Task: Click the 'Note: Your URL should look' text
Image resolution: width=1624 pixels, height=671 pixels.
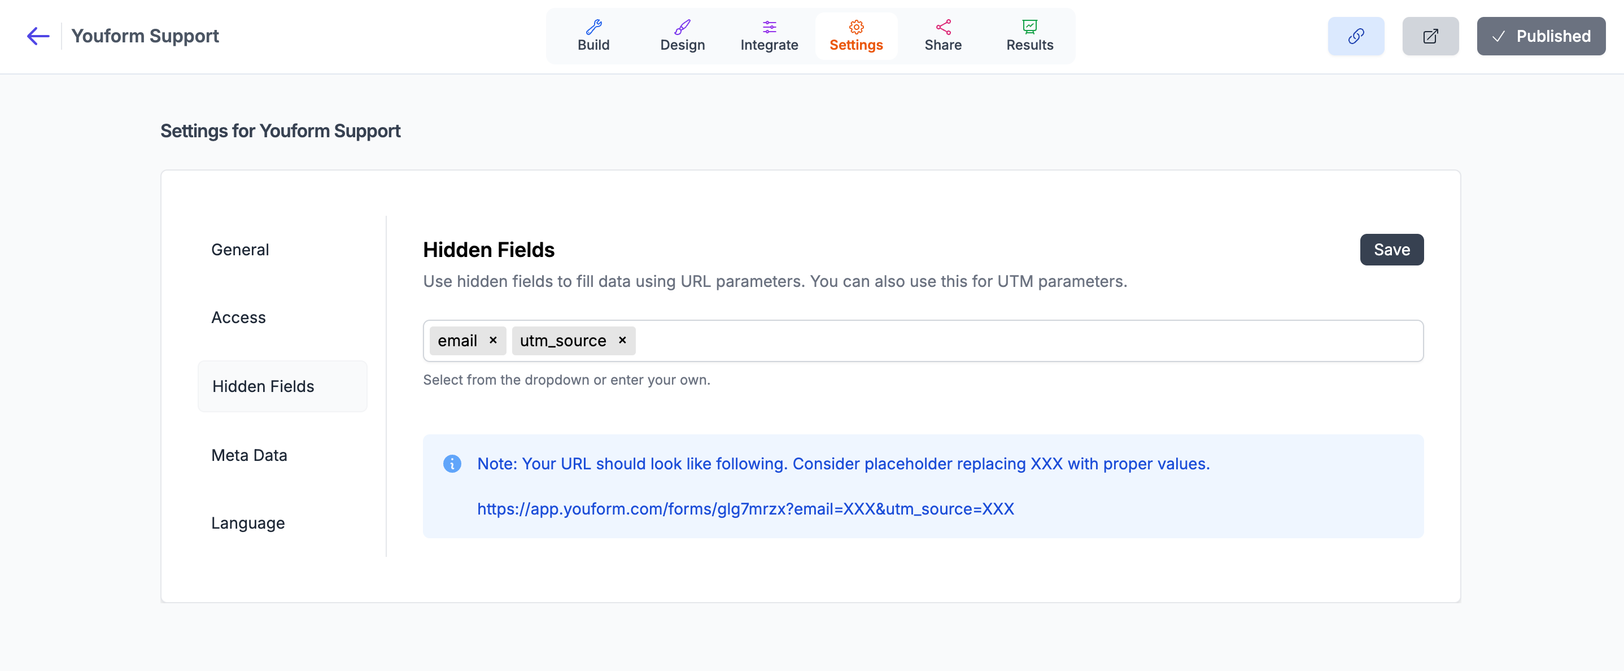Action: pos(843,464)
